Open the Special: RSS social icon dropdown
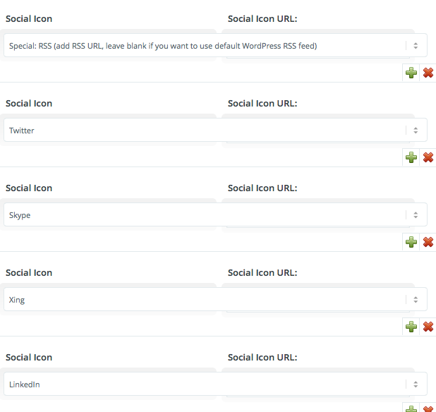 click(x=215, y=45)
